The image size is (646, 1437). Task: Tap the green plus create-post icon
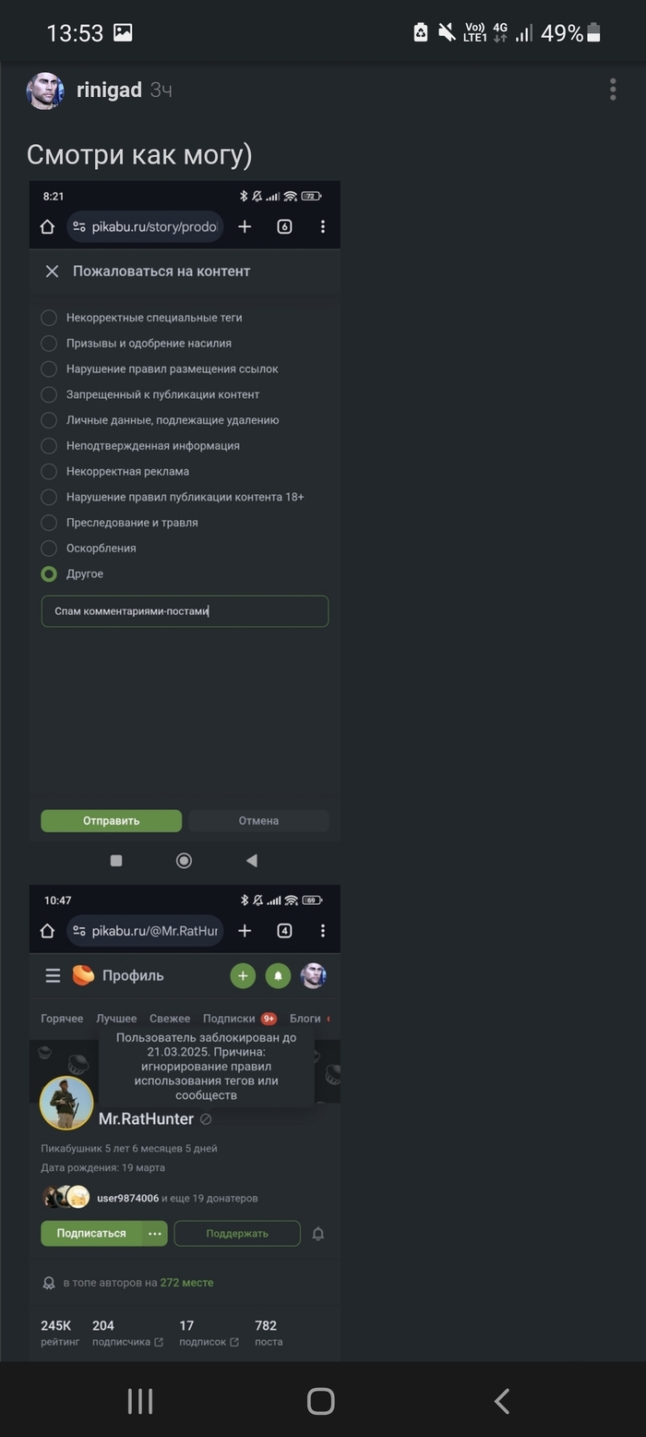point(243,975)
